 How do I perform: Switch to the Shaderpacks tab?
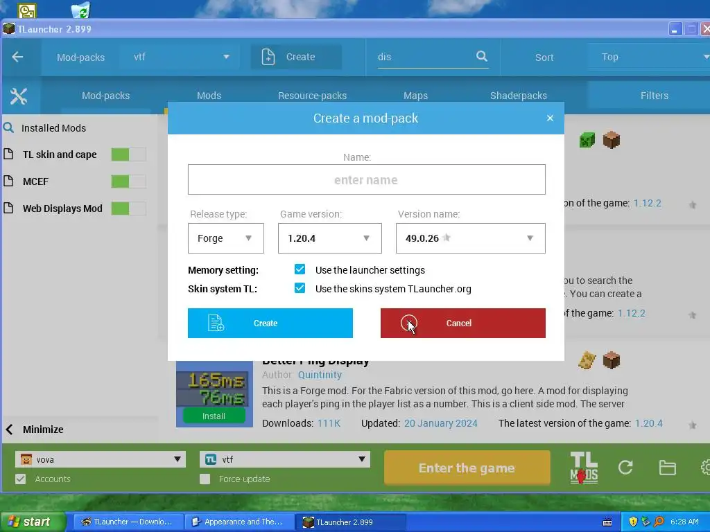pos(518,96)
